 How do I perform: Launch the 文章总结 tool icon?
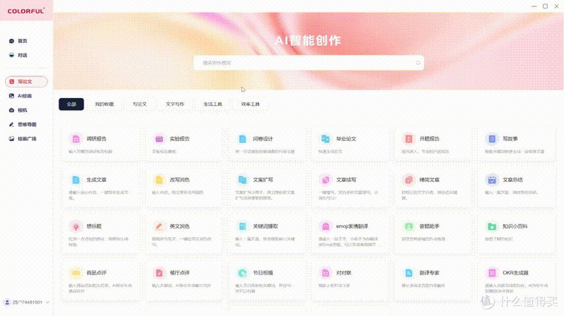pos(492,180)
